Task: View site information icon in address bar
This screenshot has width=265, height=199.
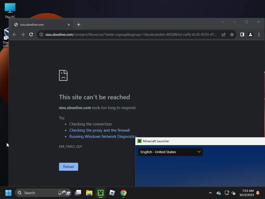Action: click(41, 34)
